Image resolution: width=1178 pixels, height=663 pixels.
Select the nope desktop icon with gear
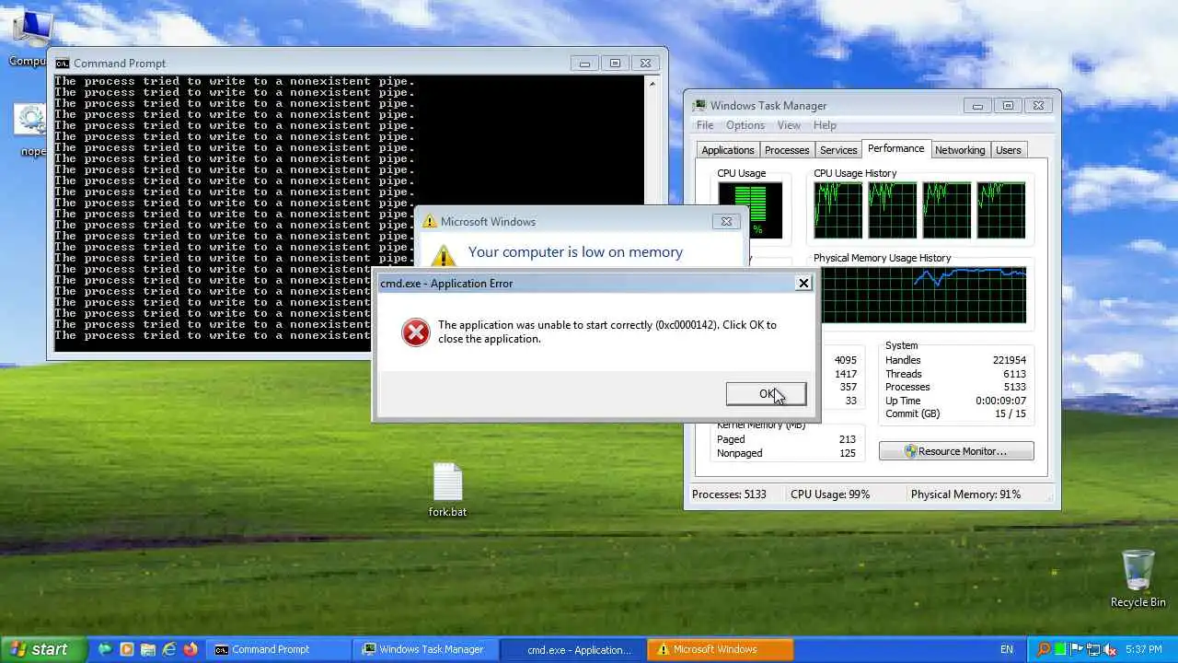[31, 129]
